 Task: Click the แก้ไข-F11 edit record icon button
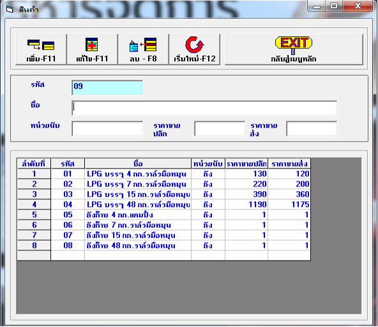point(92,49)
